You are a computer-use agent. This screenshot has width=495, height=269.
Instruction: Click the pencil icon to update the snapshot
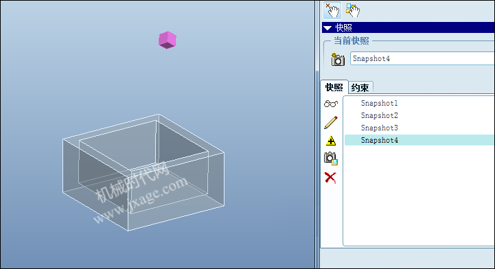[x=330, y=122]
